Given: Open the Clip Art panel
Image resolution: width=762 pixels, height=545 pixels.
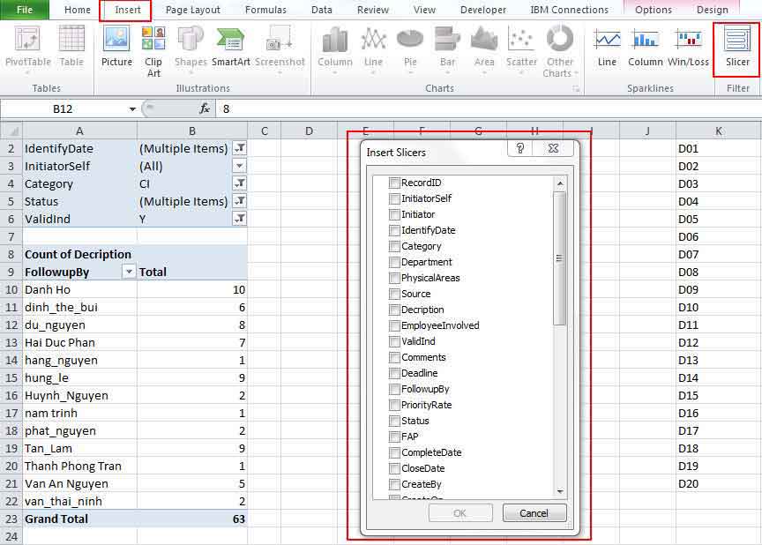Looking at the screenshot, I should (153, 51).
